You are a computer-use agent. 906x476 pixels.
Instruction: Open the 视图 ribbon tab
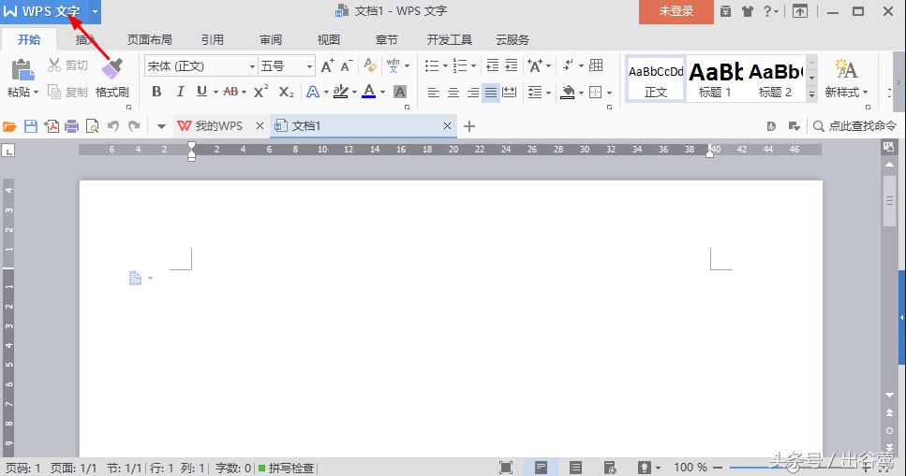point(328,40)
